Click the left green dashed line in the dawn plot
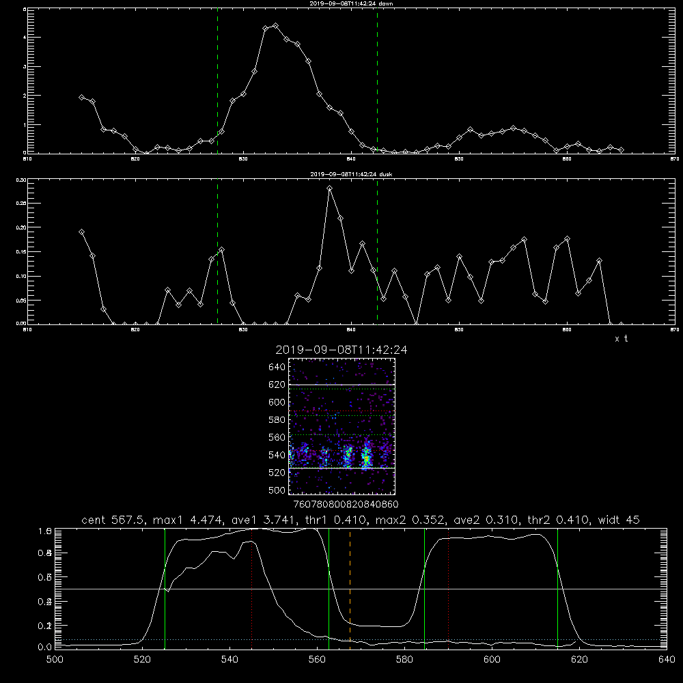Screen dimensions: 683x683 (217, 81)
